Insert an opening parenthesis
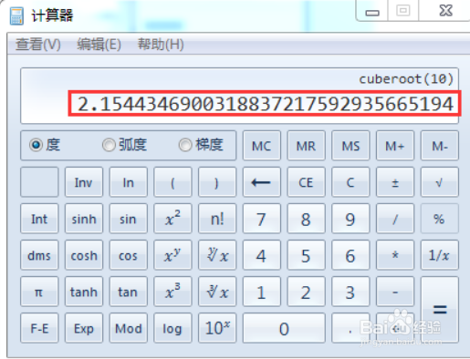The image size is (470, 359). click(172, 182)
